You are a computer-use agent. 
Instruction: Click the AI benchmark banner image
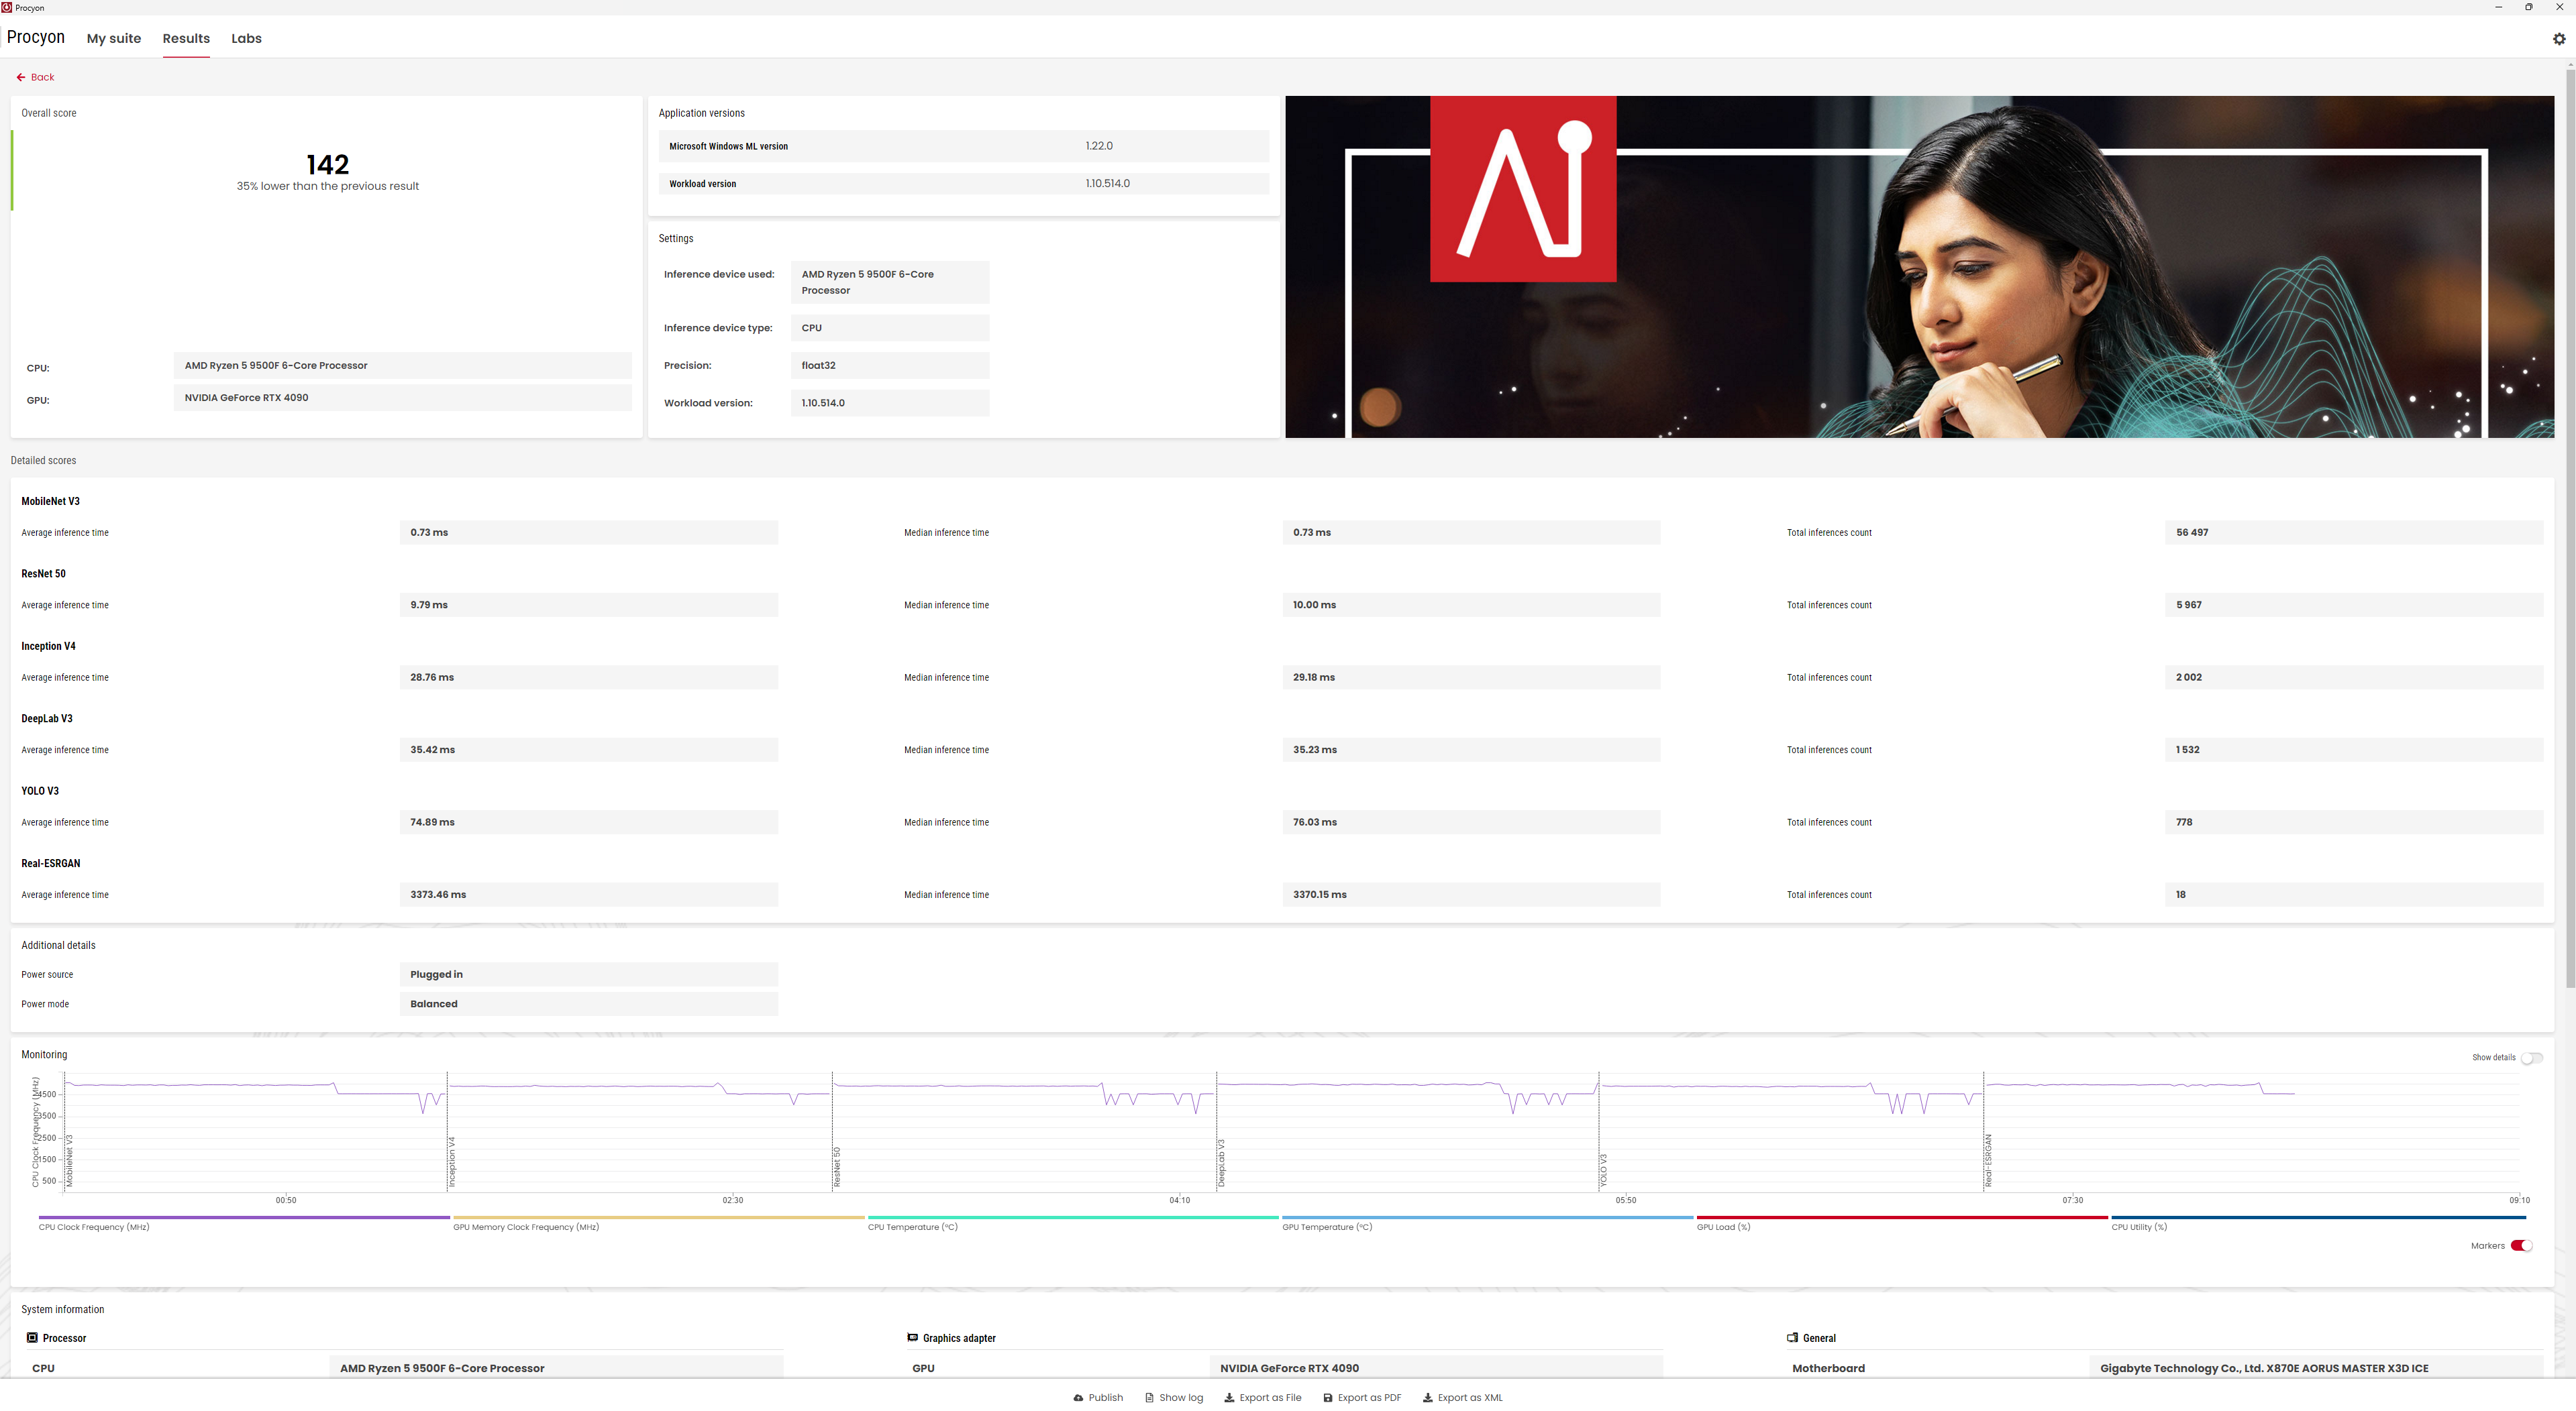(1918, 267)
